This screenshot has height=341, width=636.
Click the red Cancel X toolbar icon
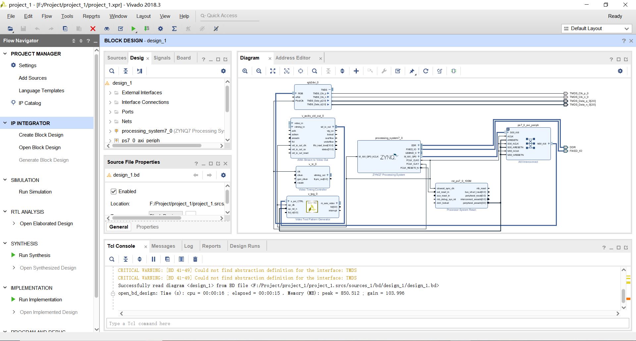point(93,29)
